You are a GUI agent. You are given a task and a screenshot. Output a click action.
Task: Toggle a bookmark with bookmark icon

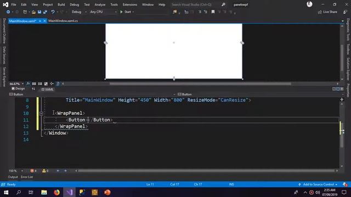click(x=213, y=12)
